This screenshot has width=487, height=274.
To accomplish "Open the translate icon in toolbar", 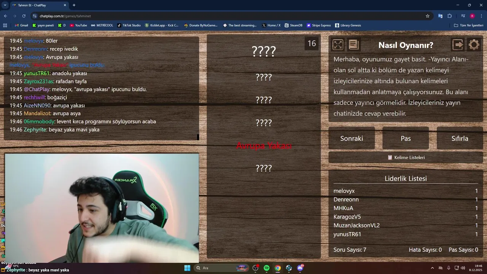I will tap(440, 16).
